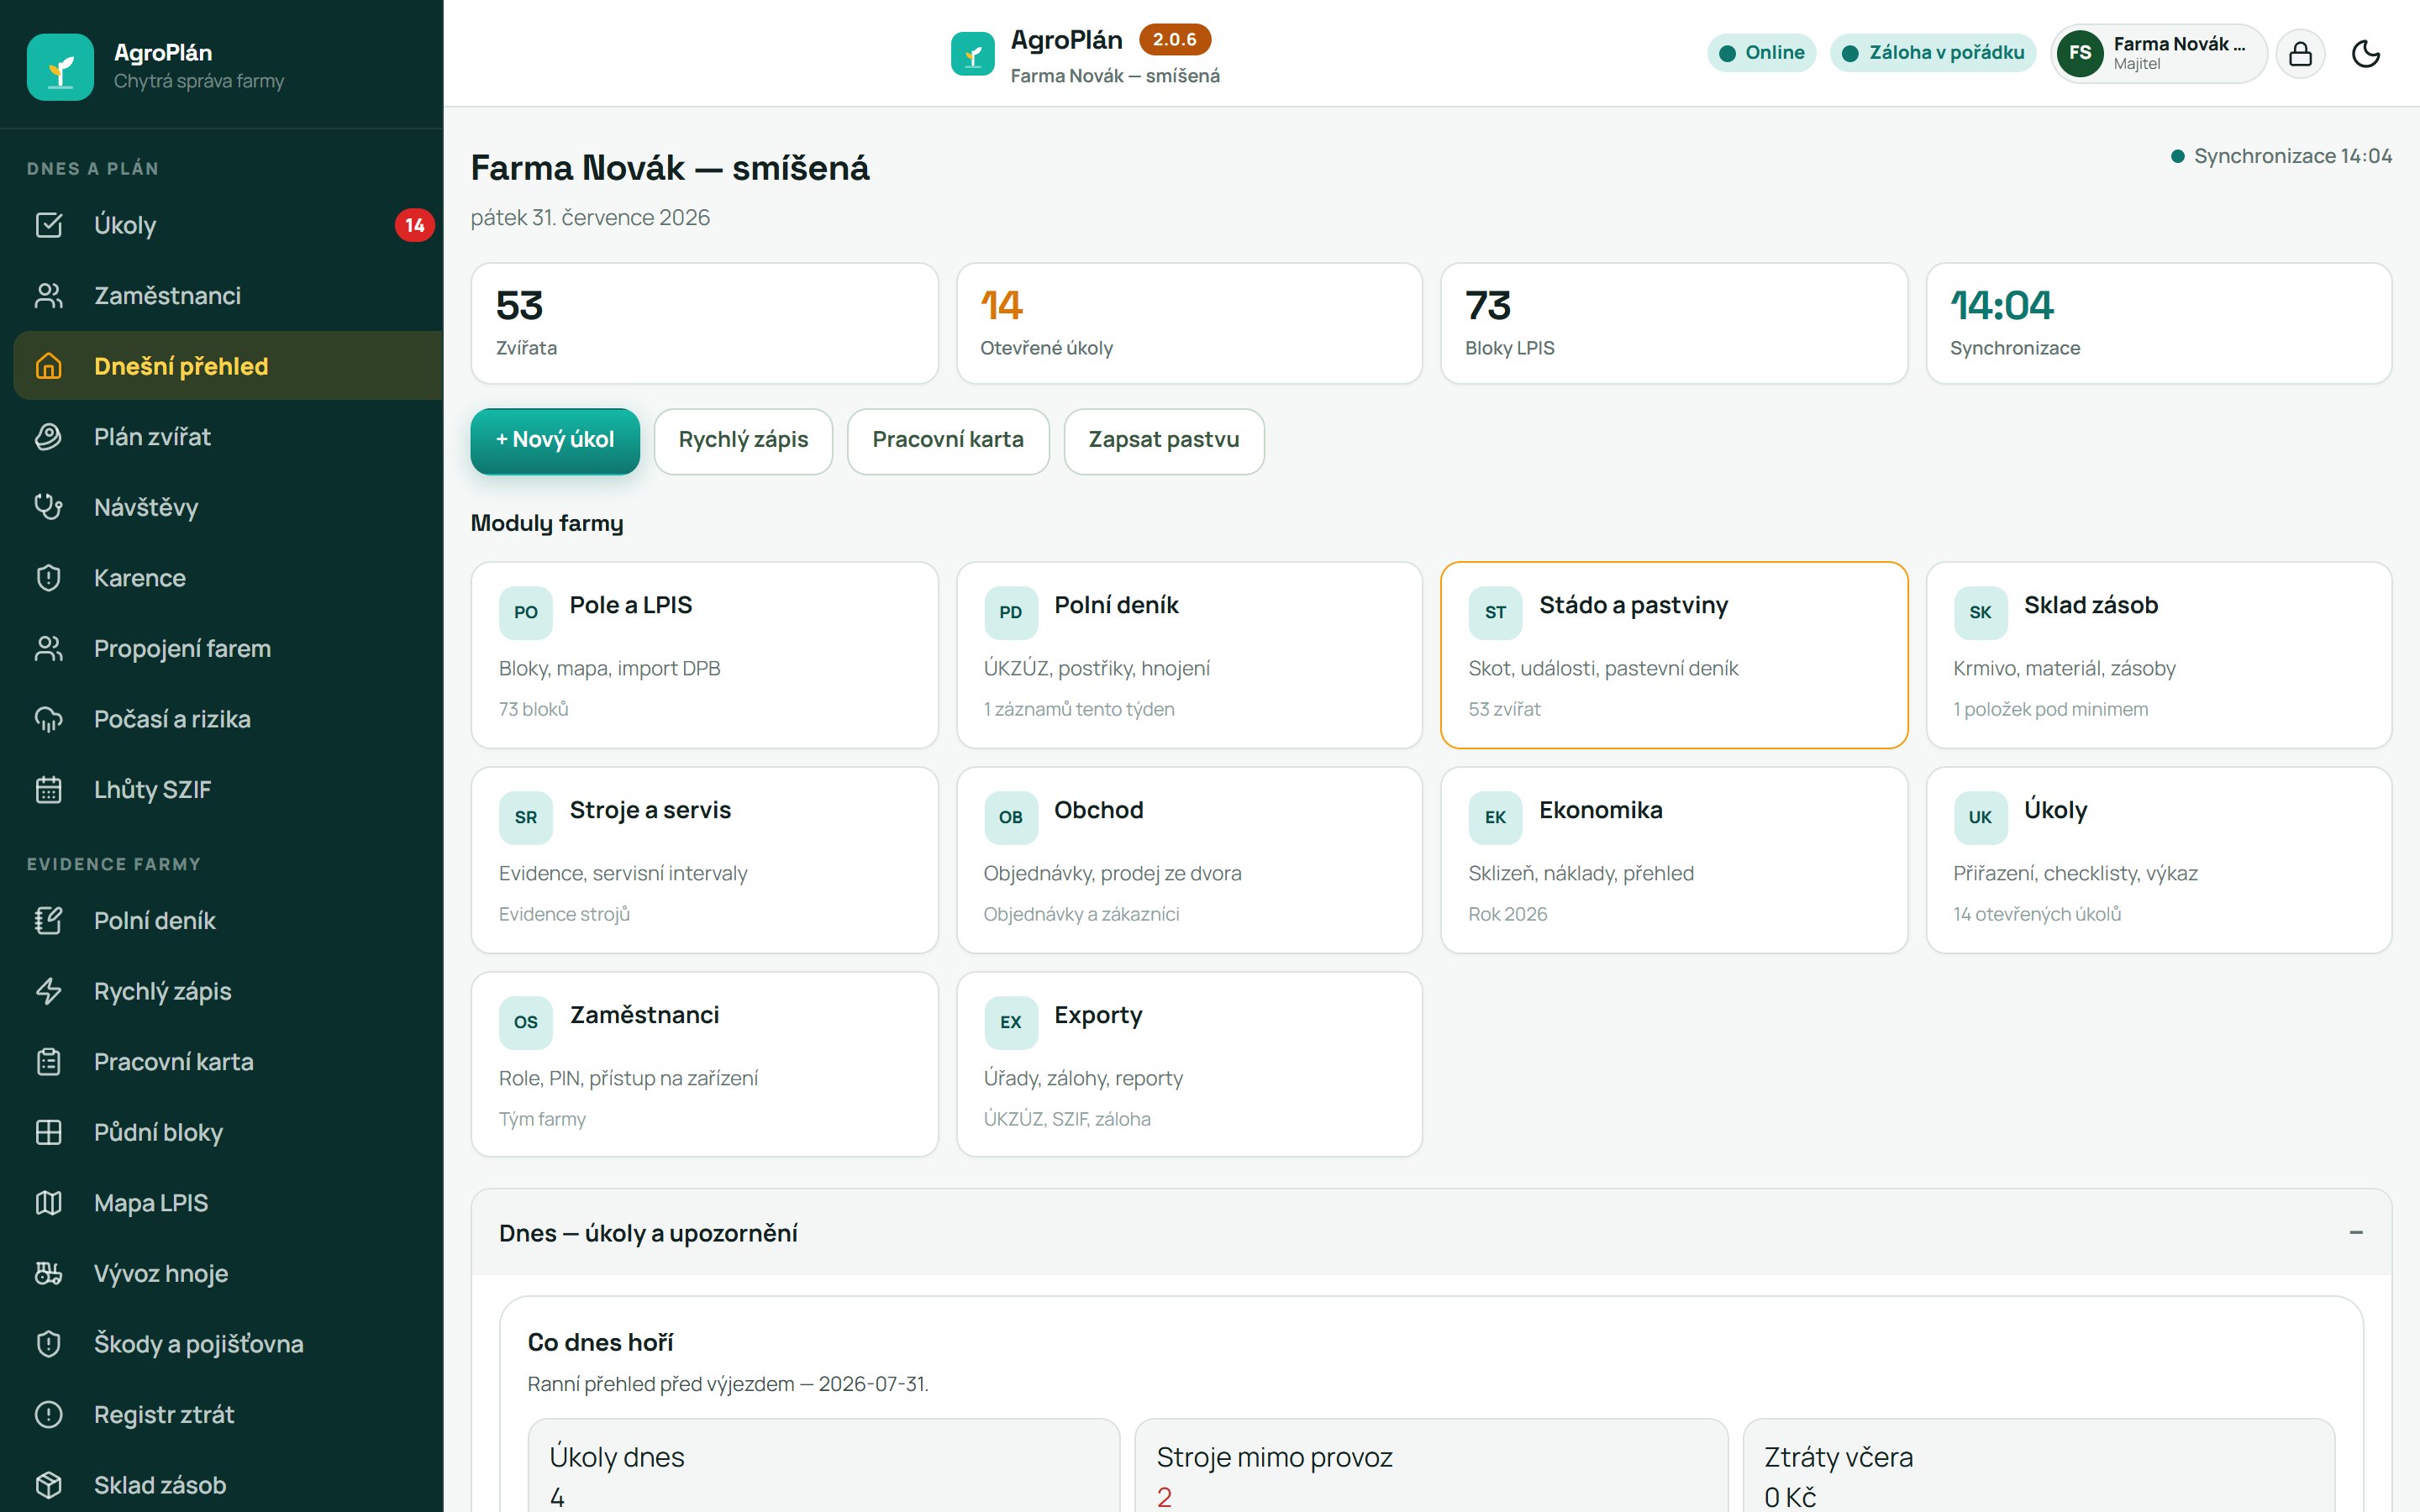The image size is (2420, 1512).
Task: Go to Sklad zásob in sidebar
Action: (x=228, y=1485)
